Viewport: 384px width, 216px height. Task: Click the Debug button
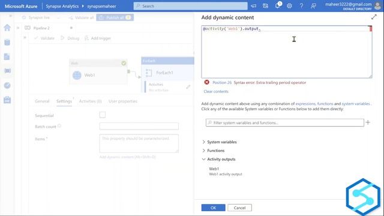point(70,38)
